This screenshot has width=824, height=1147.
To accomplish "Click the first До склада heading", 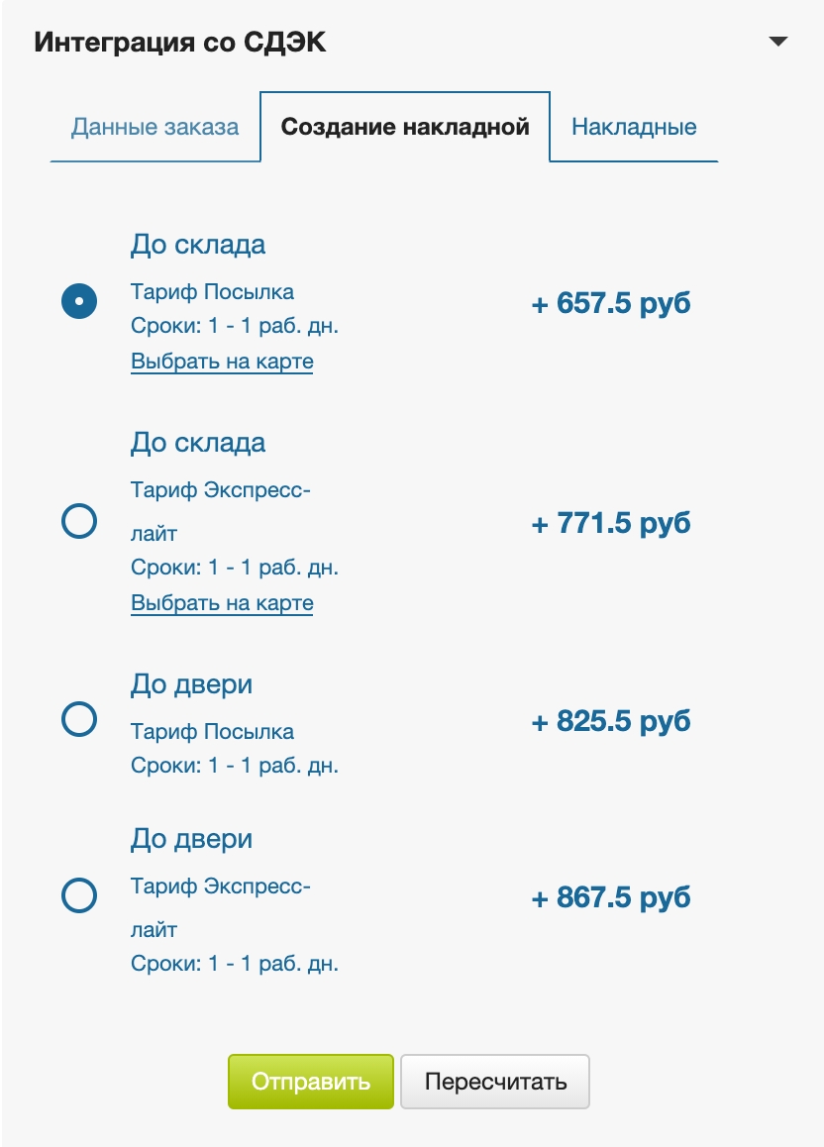I will (198, 245).
